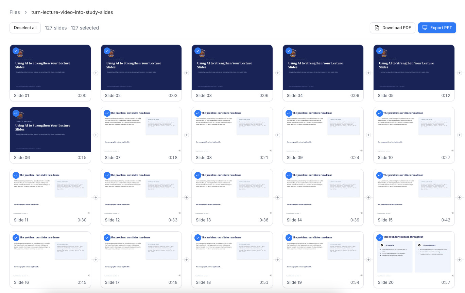Open turn-lecture-video-into-study-slides breadcrumb

click(x=72, y=12)
